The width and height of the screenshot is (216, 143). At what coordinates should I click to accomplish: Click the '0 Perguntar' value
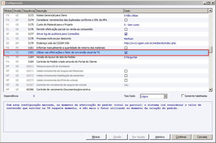click(x=131, y=57)
